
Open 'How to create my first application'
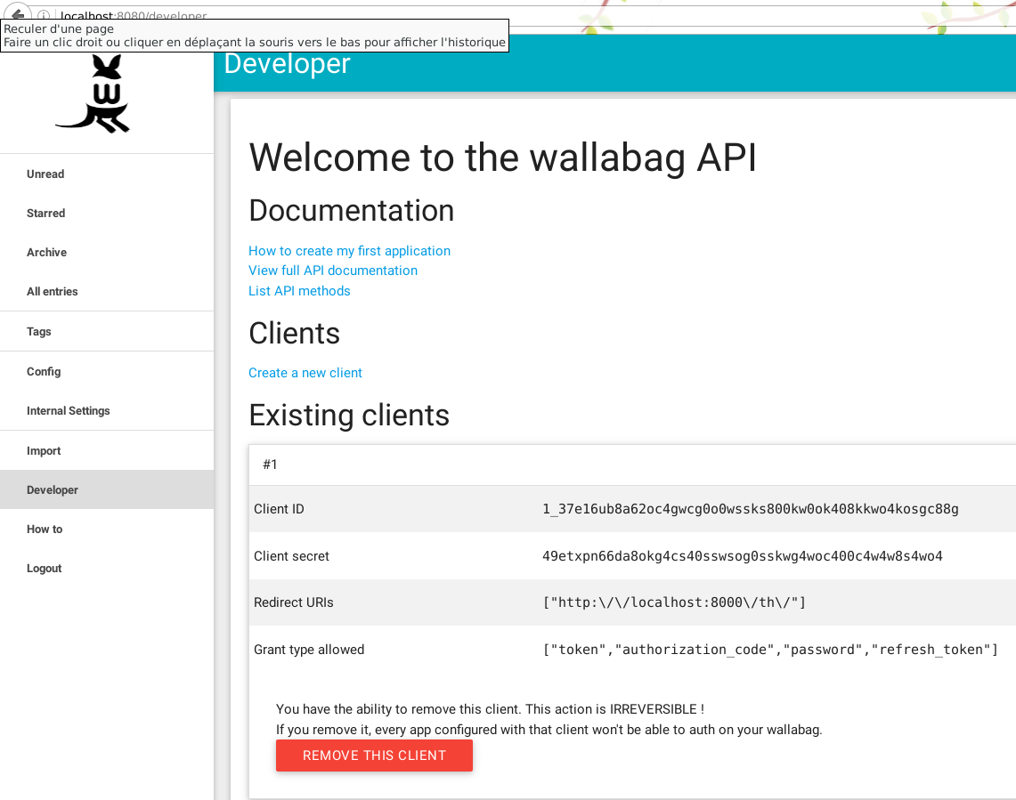349,251
